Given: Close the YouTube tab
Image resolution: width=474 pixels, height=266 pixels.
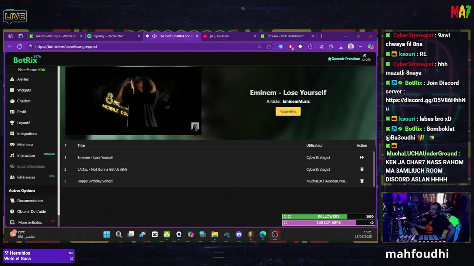Looking at the screenshot, I should pos(255,36).
